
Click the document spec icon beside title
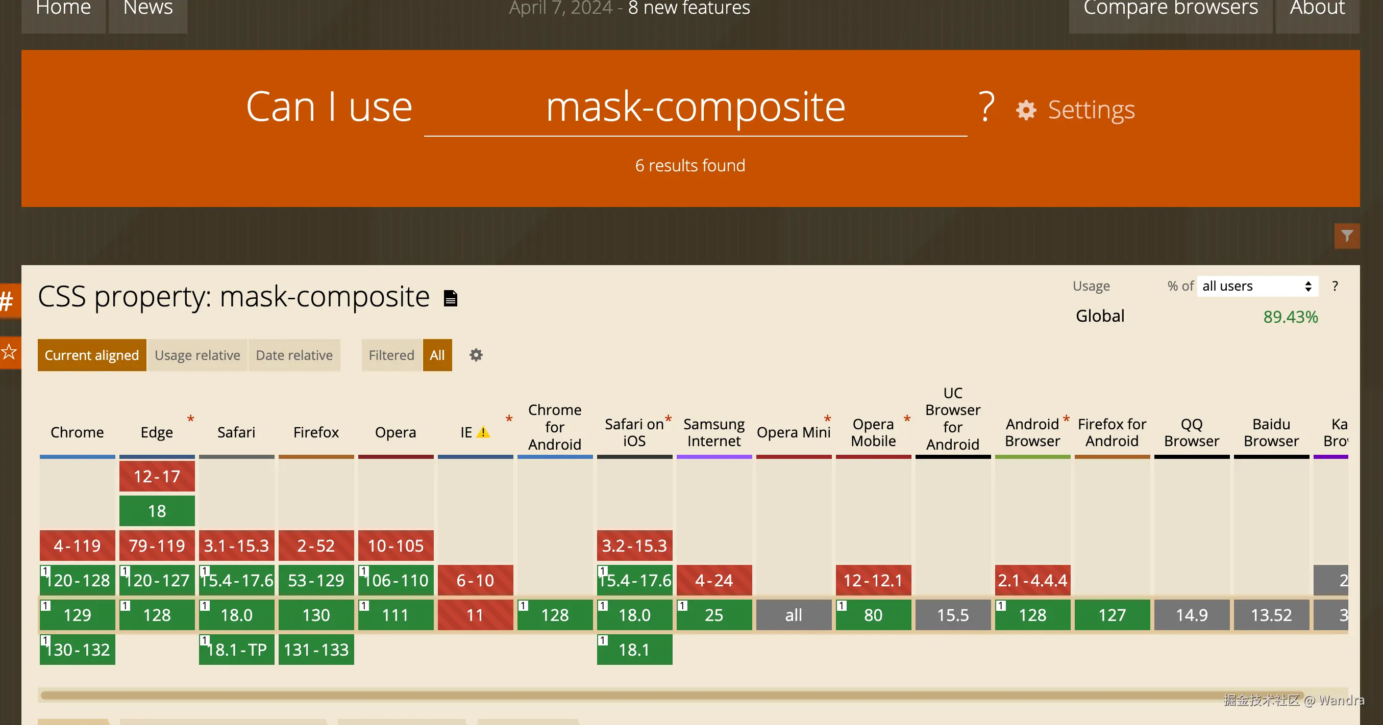pos(451,298)
